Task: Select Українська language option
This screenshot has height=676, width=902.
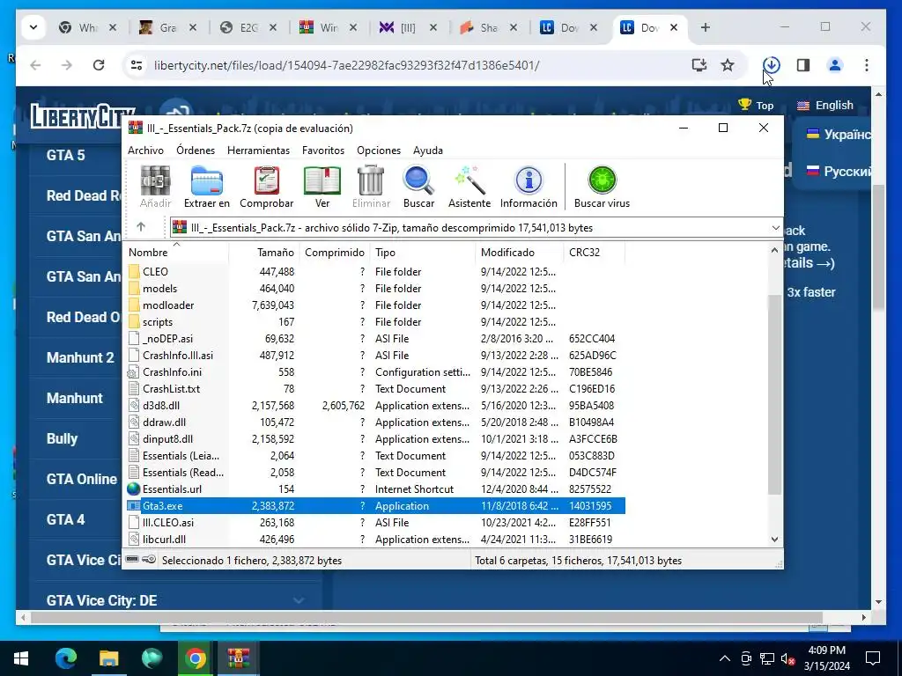Action: pos(839,135)
